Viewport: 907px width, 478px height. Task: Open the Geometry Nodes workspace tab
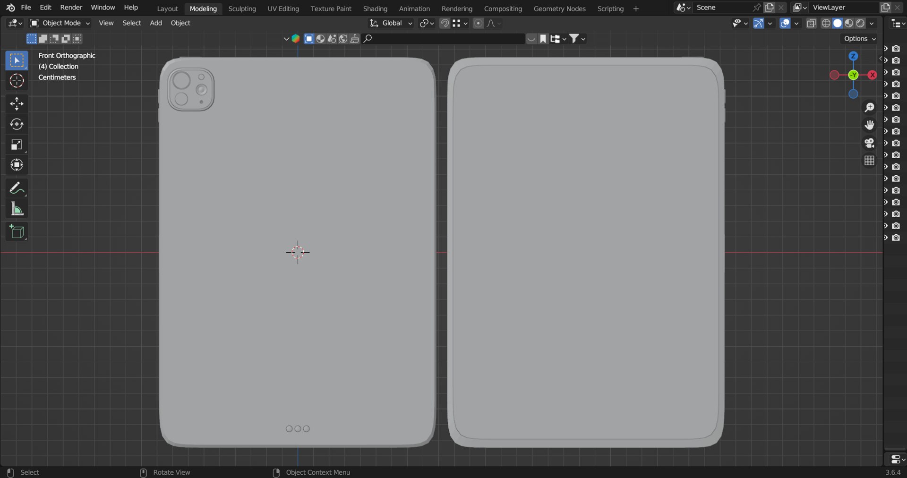(559, 9)
